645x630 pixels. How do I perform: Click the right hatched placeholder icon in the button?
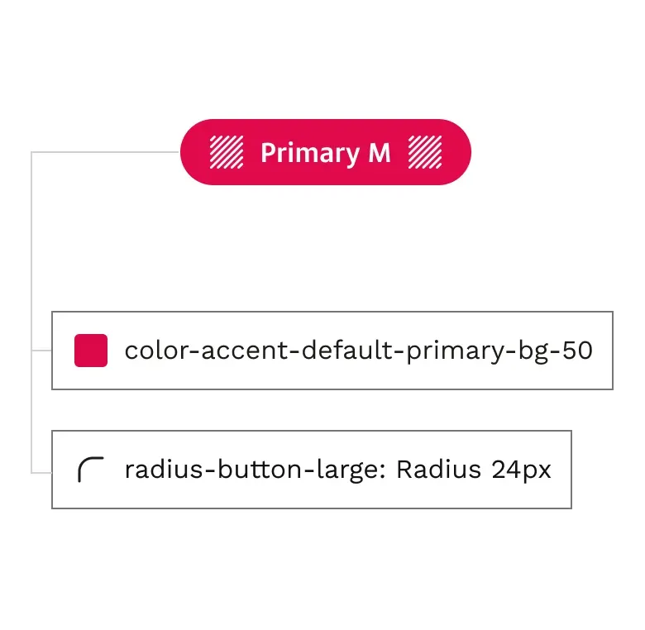[x=425, y=152]
